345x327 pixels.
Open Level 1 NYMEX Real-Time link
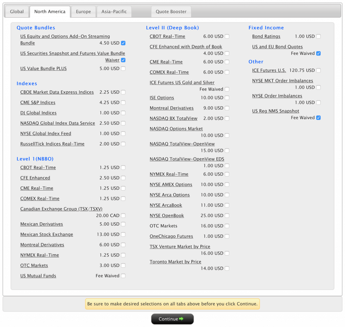40,255
